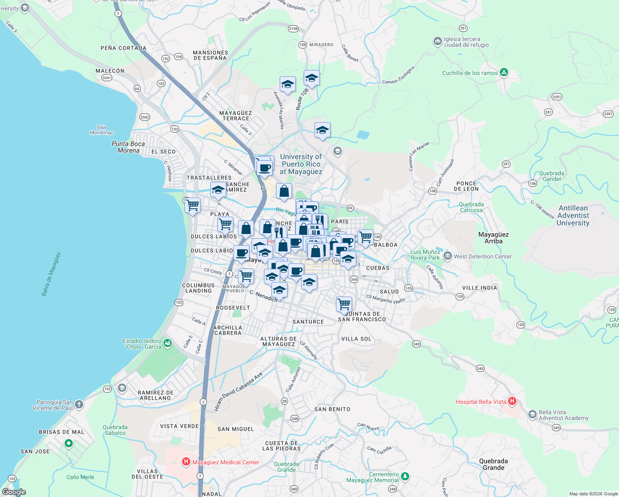Select the shopping cart marker near Balboa
This screenshot has height=497, width=619.
coord(365,238)
